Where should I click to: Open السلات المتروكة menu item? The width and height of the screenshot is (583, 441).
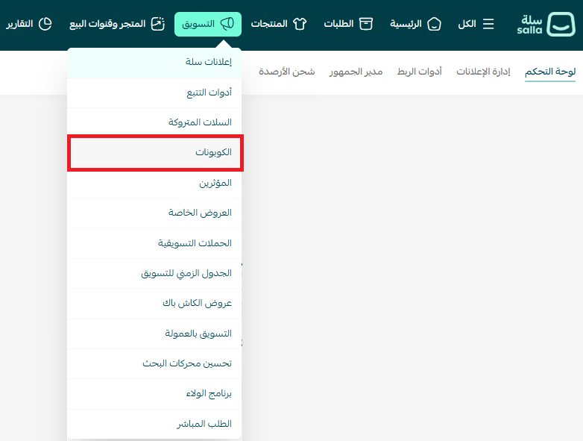pyautogui.click(x=200, y=122)
